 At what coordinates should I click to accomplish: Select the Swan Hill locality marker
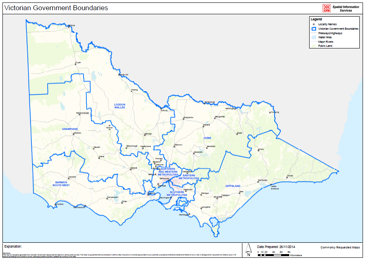[119, 75]
